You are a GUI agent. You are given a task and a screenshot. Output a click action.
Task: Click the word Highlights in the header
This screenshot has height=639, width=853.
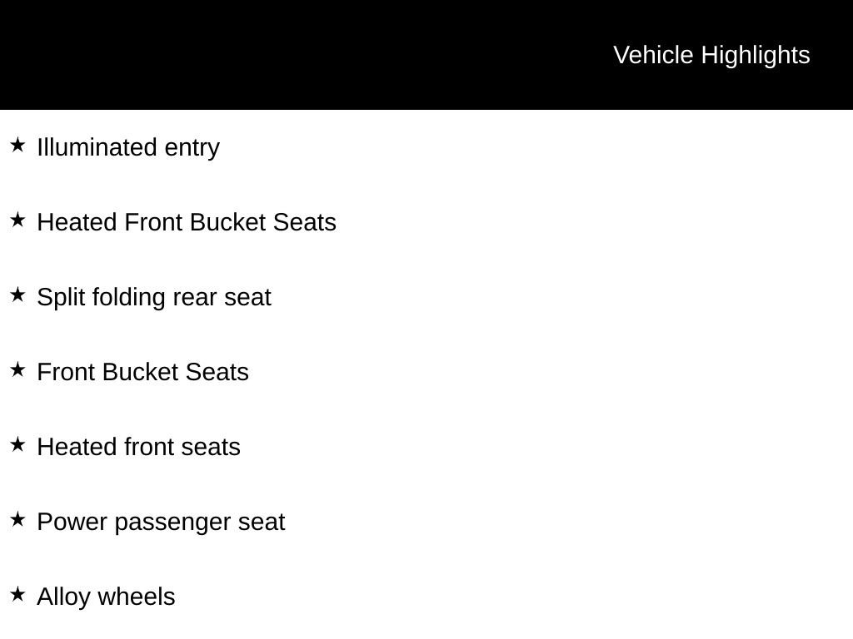coord(756,56)
